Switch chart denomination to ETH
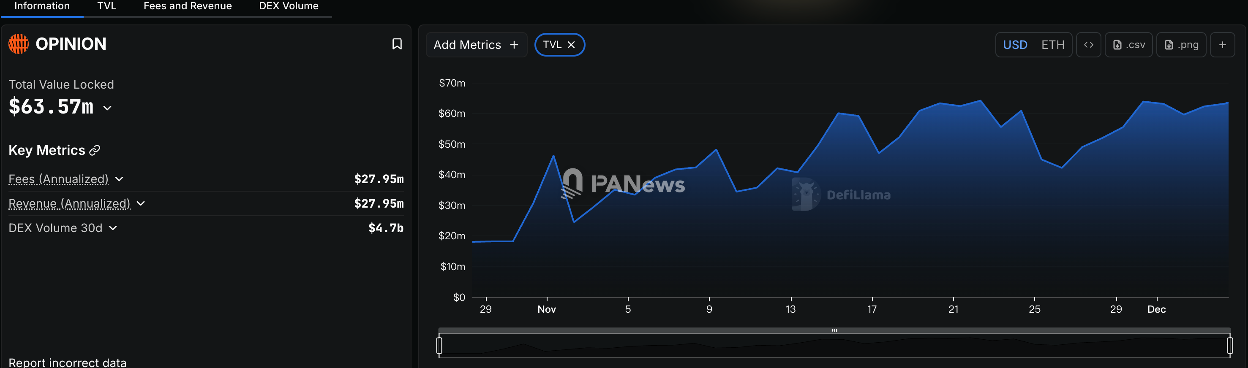 [x=1052, y=45]
